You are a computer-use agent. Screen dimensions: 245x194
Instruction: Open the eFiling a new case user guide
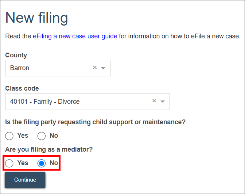pyautogui.click(x=75, y=36)
